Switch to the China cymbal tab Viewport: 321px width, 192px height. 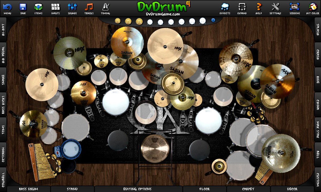click(x=318, y=104)
